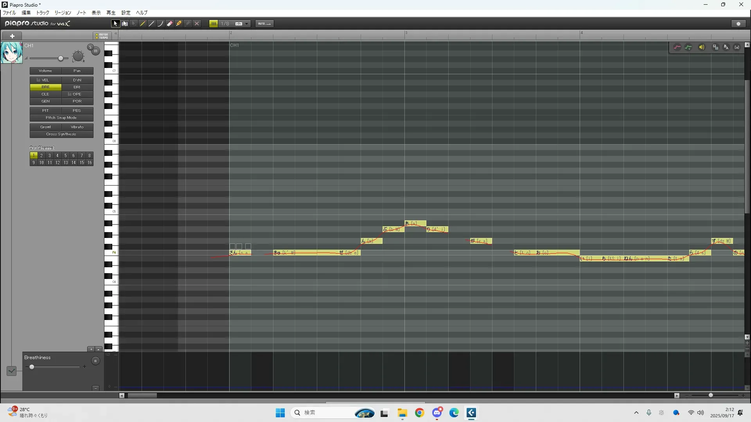The image size is (751, 422).
Task: Open the トラック menu
Action: point(43,13)
